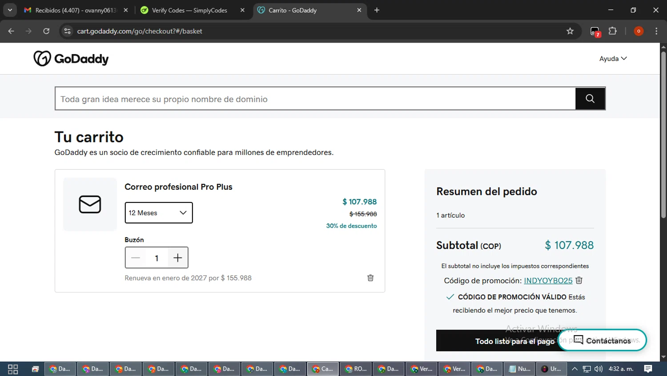Open the Nu... Notepad window in taskbar

(520, 369)
